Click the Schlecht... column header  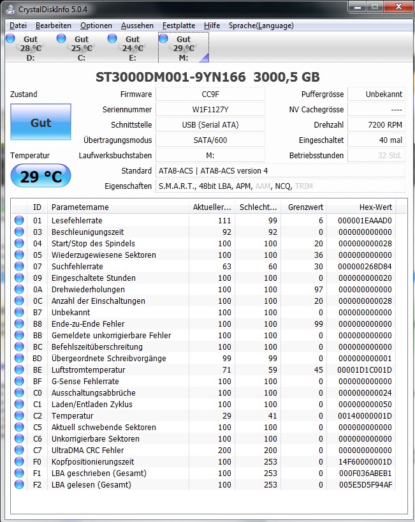[x=258, y=207]
